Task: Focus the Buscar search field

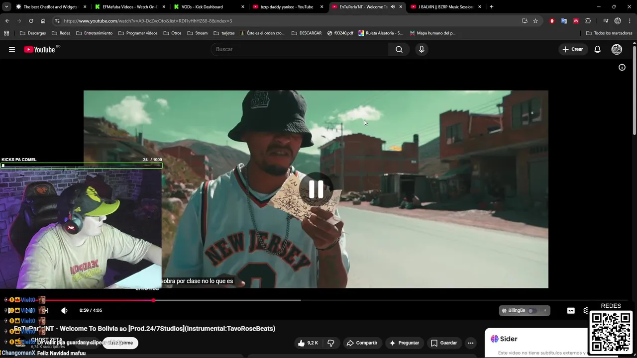Action: coord(300,49)
